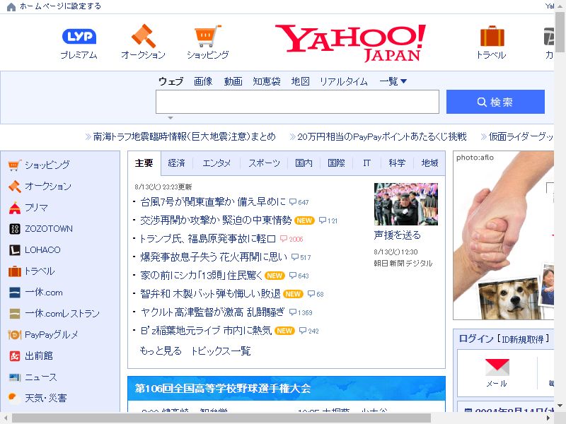Click the ID新規取得 link

[523, 339]
